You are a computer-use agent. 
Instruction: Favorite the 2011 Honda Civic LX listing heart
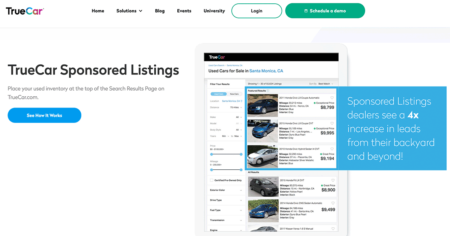pyautogui.click(x=332, y=97)
